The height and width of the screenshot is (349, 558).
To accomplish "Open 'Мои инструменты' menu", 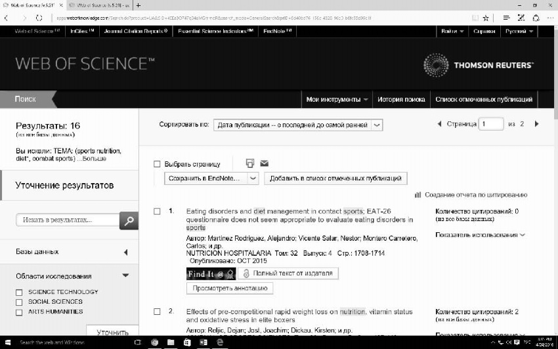I will point(337,100).
